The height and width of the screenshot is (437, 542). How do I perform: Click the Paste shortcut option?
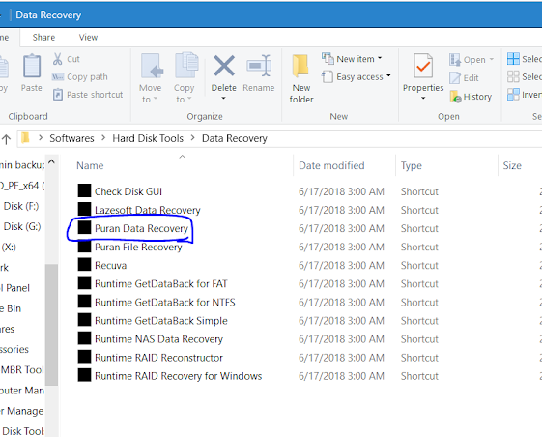pos(88,95)
